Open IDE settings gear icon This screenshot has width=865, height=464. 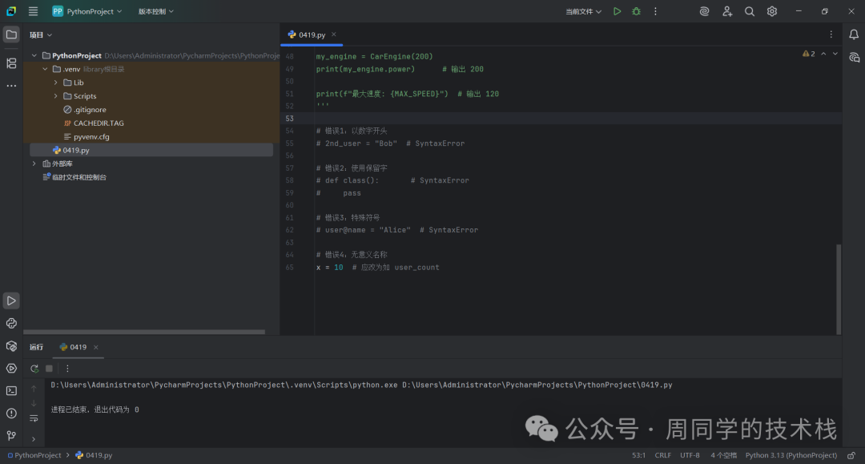coord(772,11)
